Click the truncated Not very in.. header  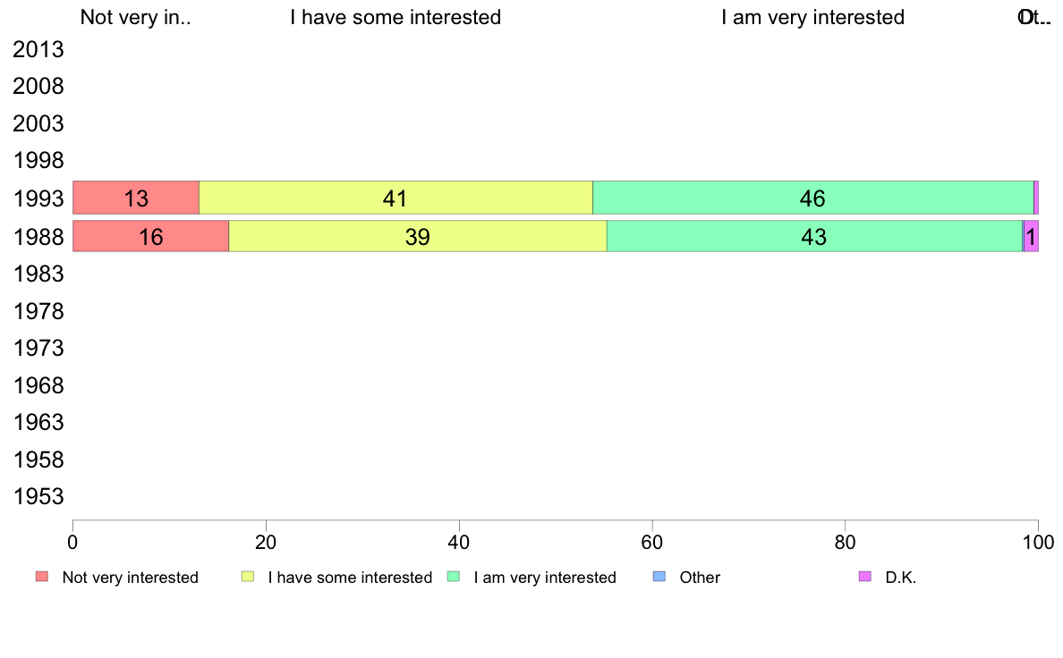(x=136, y=18)
